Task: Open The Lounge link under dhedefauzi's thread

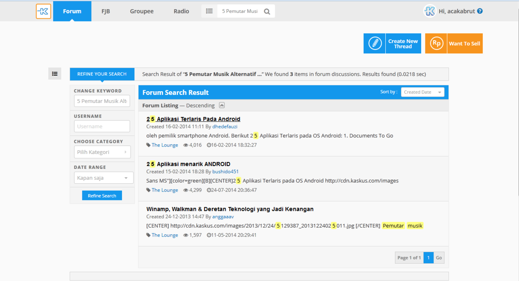Action: (165, 145)
